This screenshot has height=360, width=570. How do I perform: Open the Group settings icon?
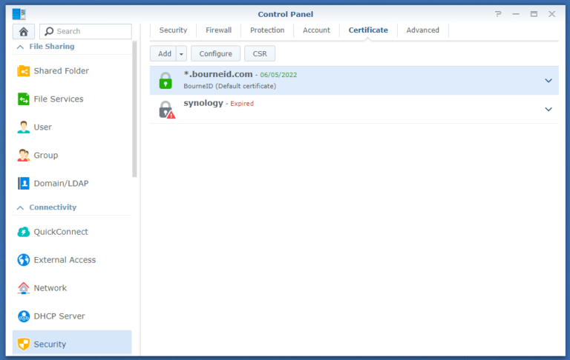pos(24,156)
